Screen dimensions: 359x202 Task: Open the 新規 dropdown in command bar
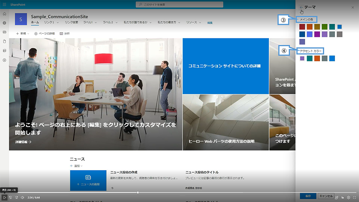pos(23,33)
